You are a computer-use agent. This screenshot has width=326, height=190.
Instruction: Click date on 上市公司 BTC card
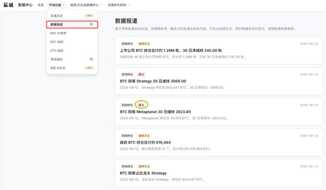coord(309,44)
